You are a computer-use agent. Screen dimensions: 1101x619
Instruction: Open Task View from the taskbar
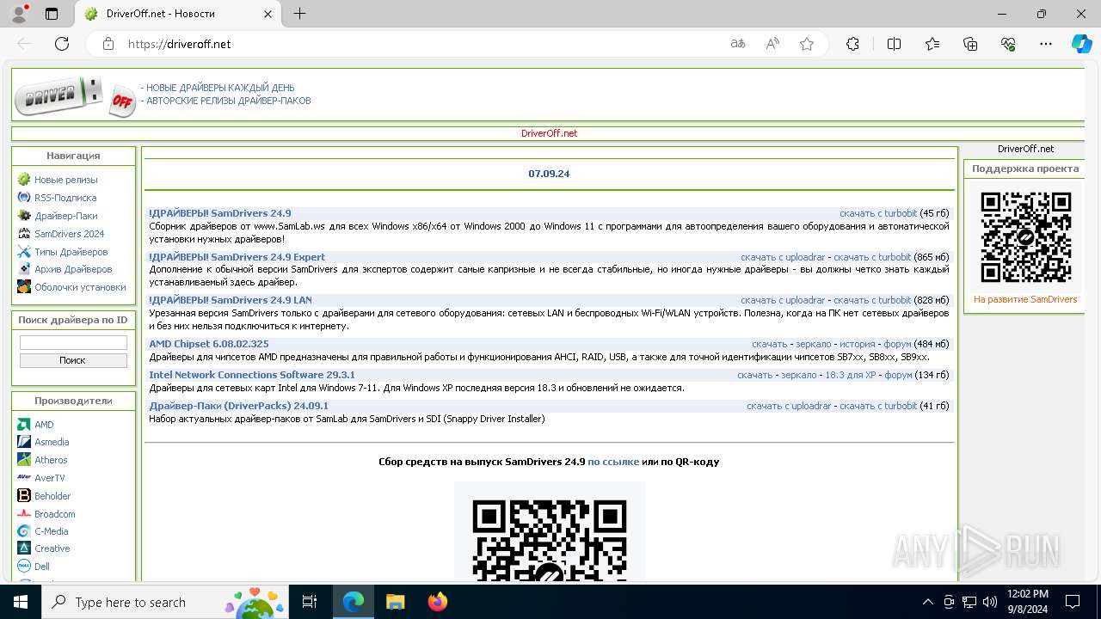coord(311,602)
